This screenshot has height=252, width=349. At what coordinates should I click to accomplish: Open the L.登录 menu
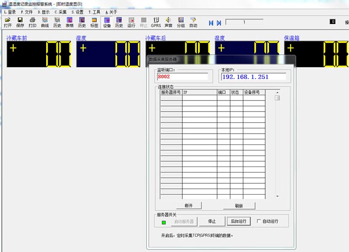(x=10, y=12)
